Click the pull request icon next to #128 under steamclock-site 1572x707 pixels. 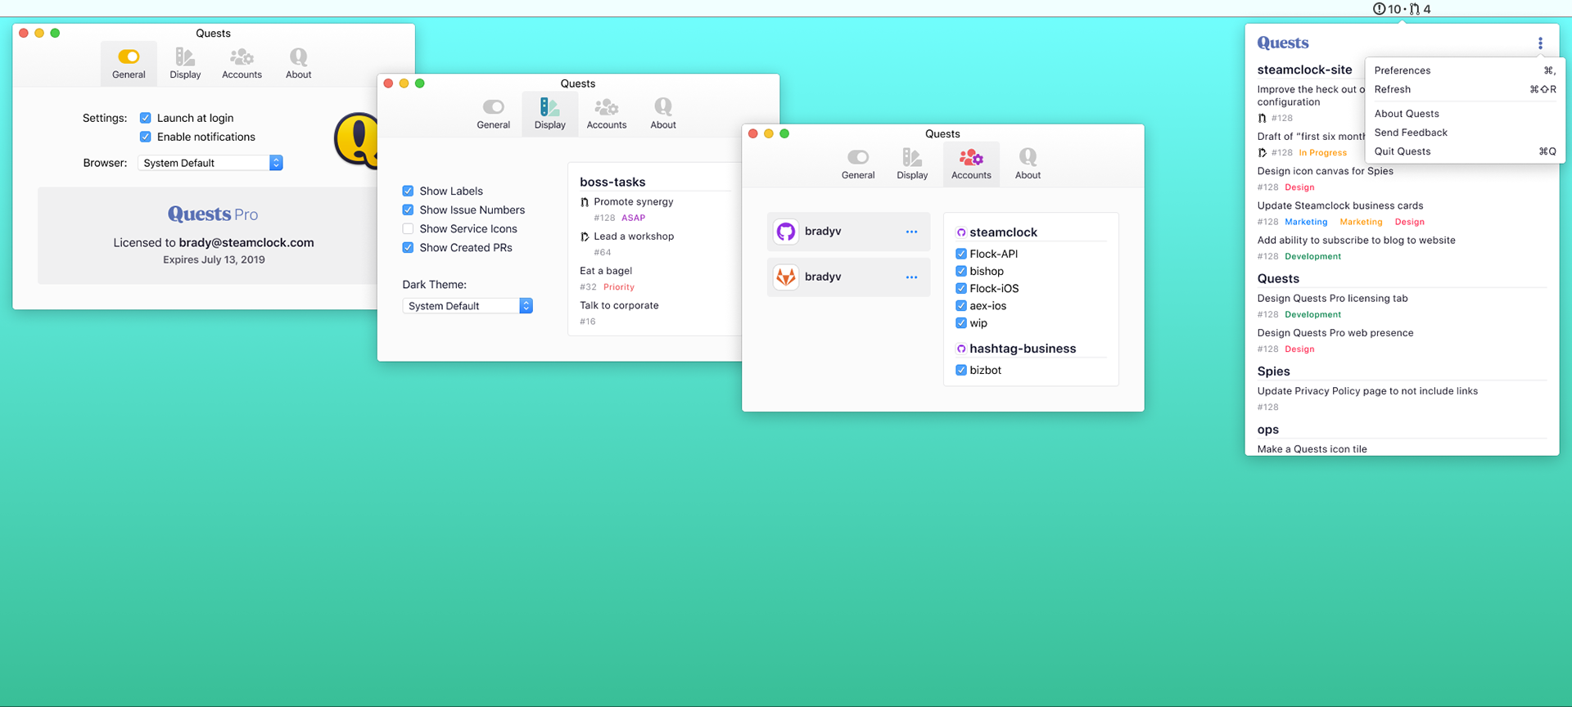tap(1262, 118)
